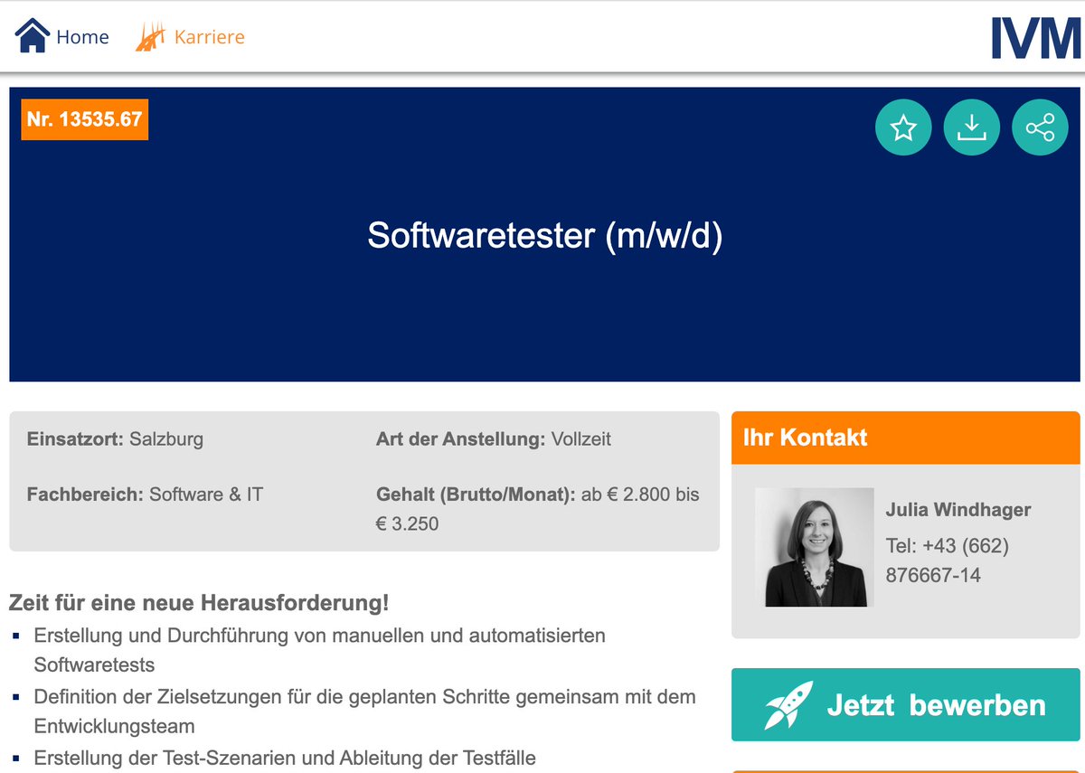The image size is (1085, 773).
Task: Open the Karriere link
Action: [210, 37]
